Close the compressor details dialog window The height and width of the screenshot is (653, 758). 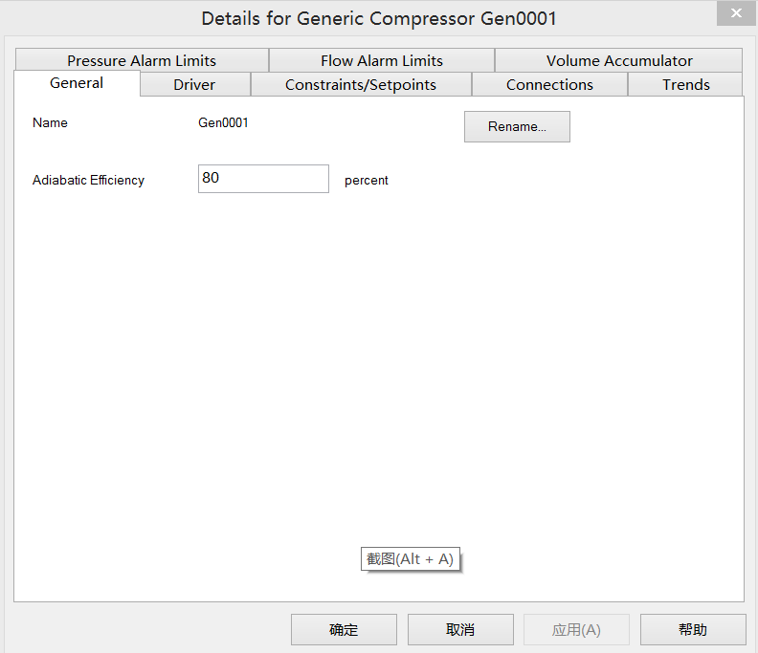735,13
